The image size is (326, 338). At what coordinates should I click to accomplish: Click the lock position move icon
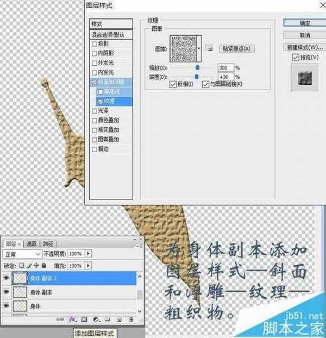pos(36,265)
